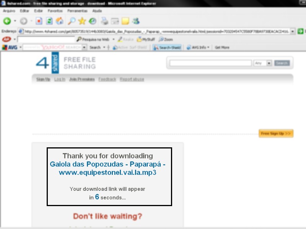Open the Search magnifier in the toolbar
Screen dimensions: 306x229
click(72, 21)
